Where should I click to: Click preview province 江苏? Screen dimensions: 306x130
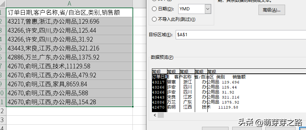click(x=188, y=97)
